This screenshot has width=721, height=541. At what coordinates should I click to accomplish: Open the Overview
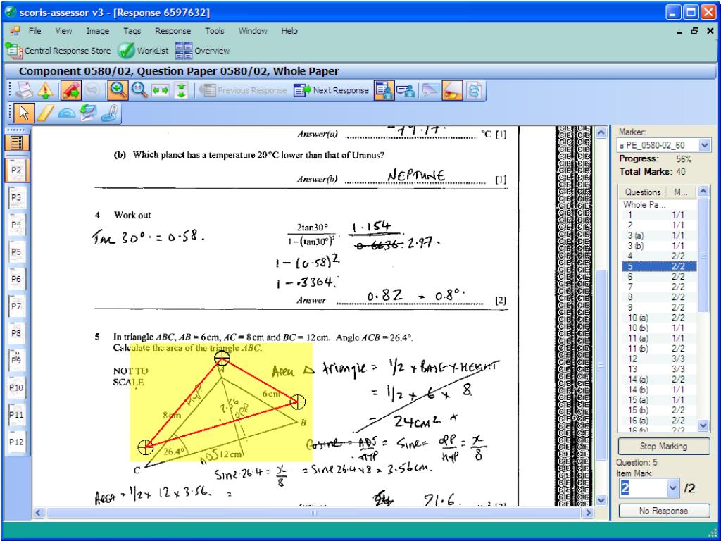[202, 51]
